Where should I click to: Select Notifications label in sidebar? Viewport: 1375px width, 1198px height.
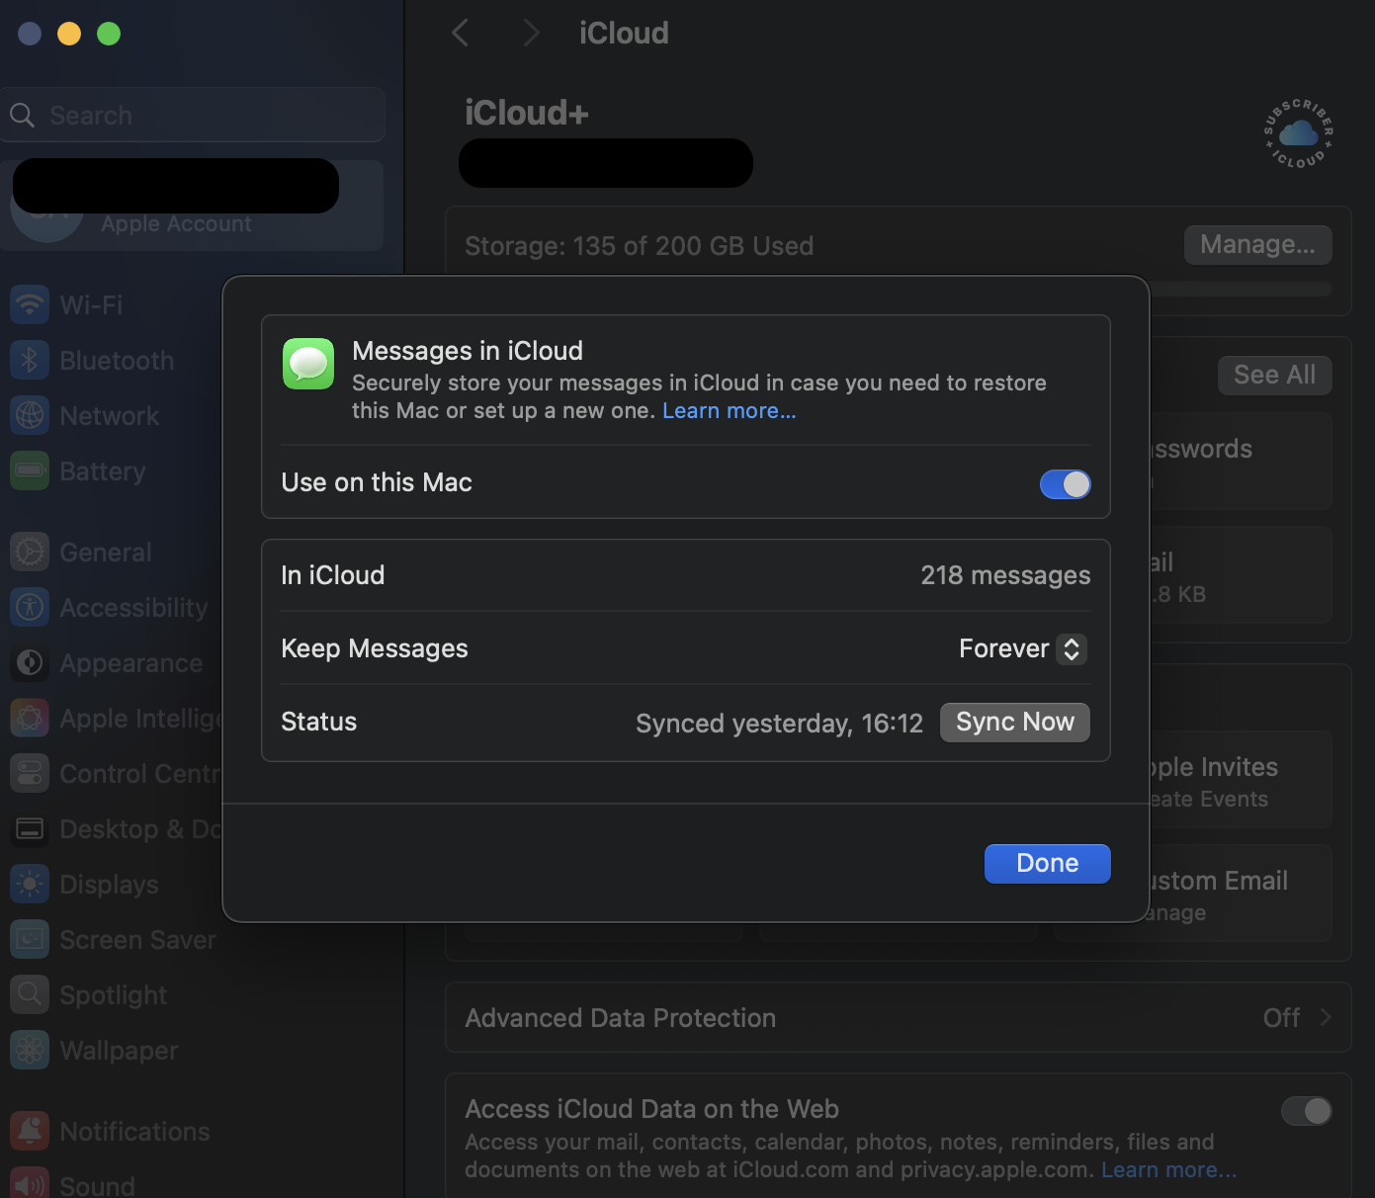tap(134, 1131)
